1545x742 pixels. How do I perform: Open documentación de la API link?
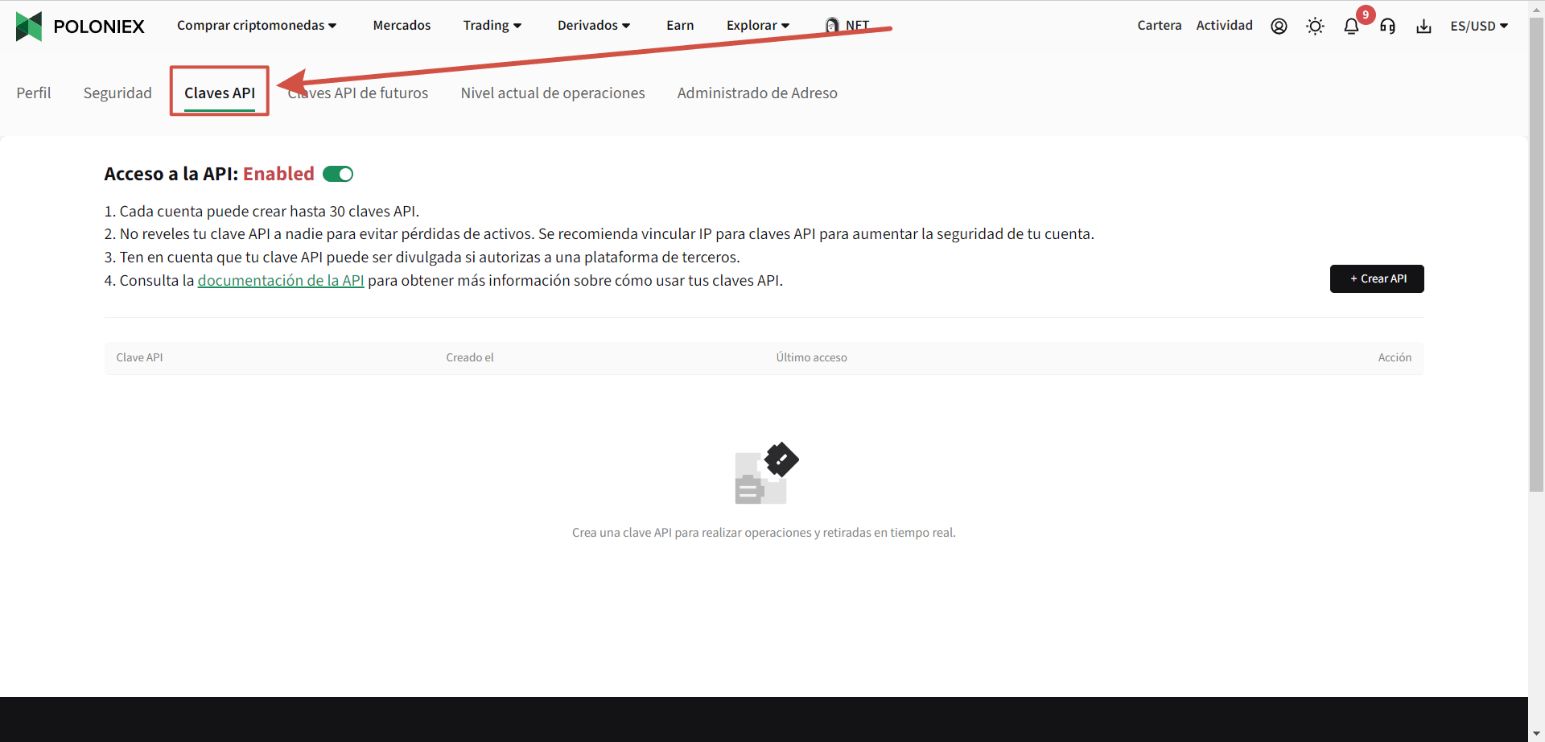281,280
